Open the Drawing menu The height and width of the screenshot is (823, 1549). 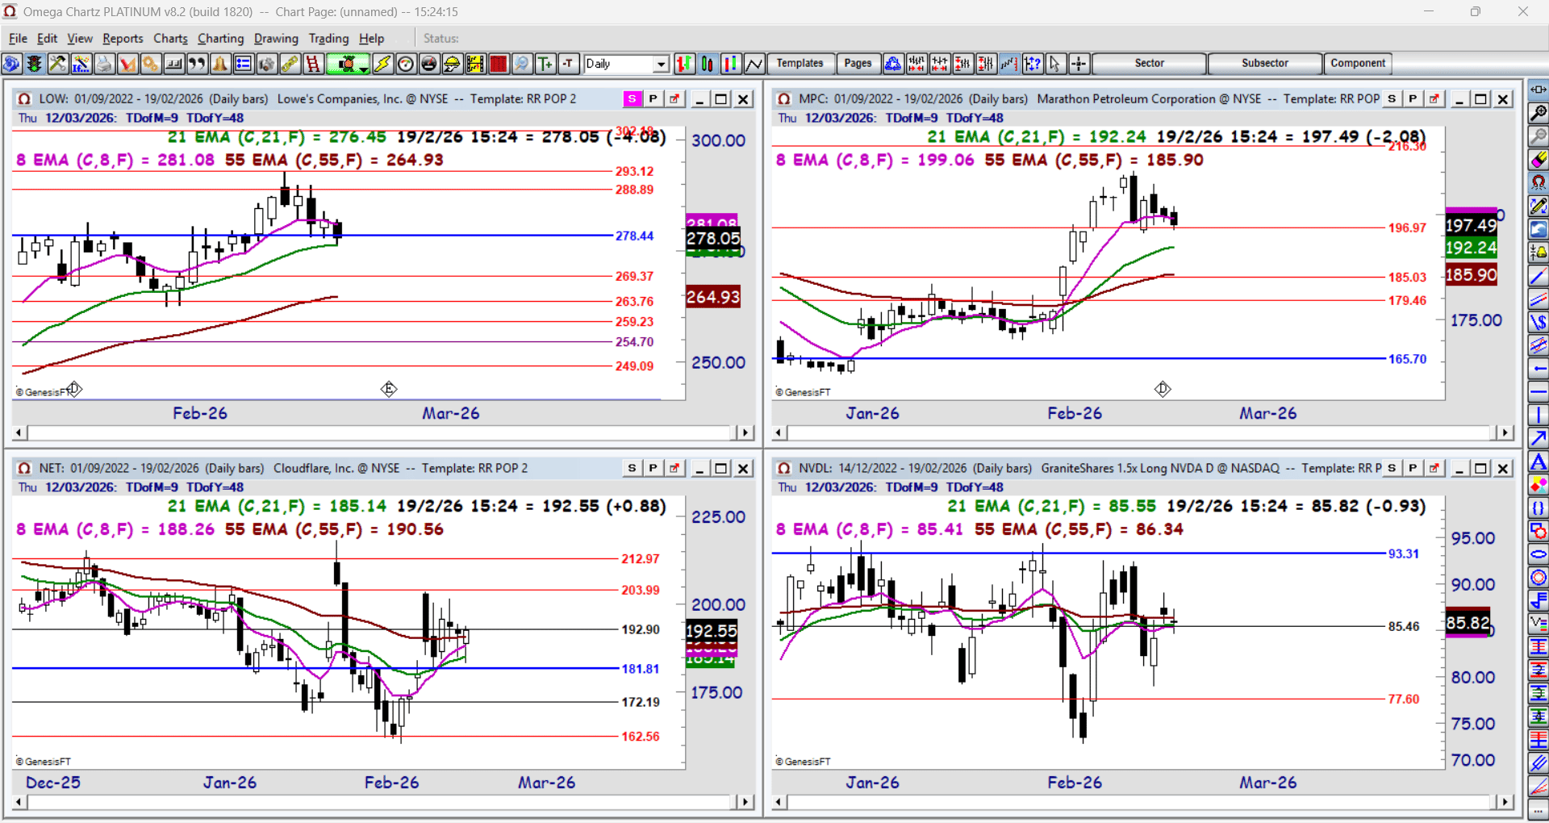click(276, 38)
